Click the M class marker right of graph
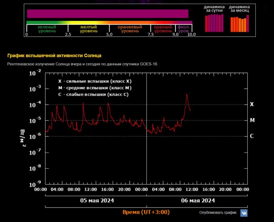Screen dimensions: 274x222 click(251, 120)
